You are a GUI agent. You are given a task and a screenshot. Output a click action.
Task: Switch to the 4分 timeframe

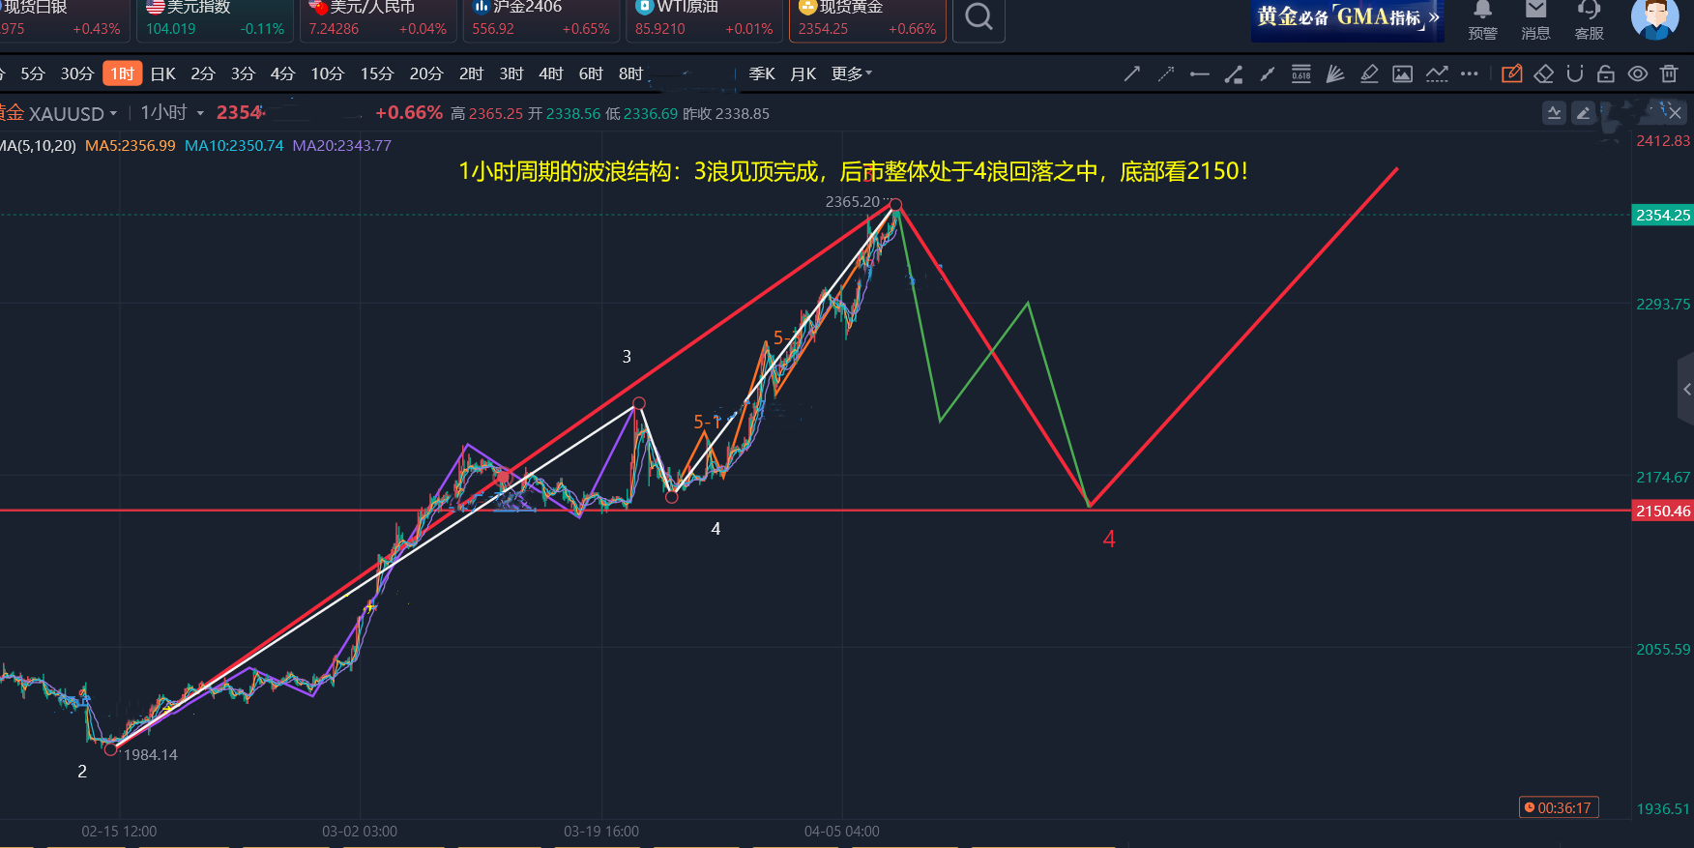(282, 73)
